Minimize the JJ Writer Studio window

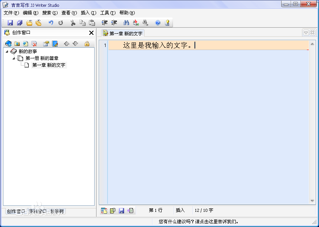click(286, 4)
